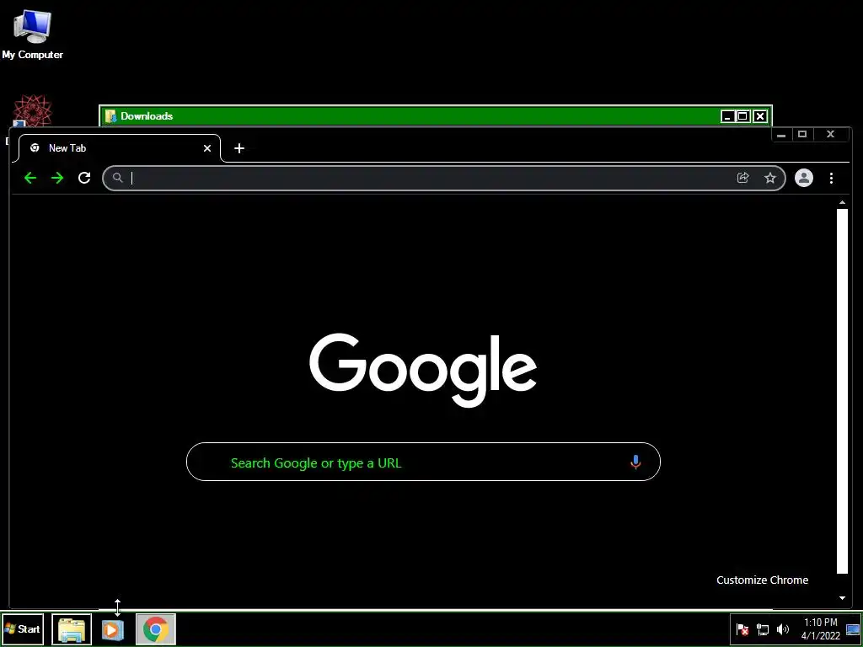Screen dimensions: 863x647
Task: Click the Google logo
Action: pyautogui.click(x=423, y=370)
